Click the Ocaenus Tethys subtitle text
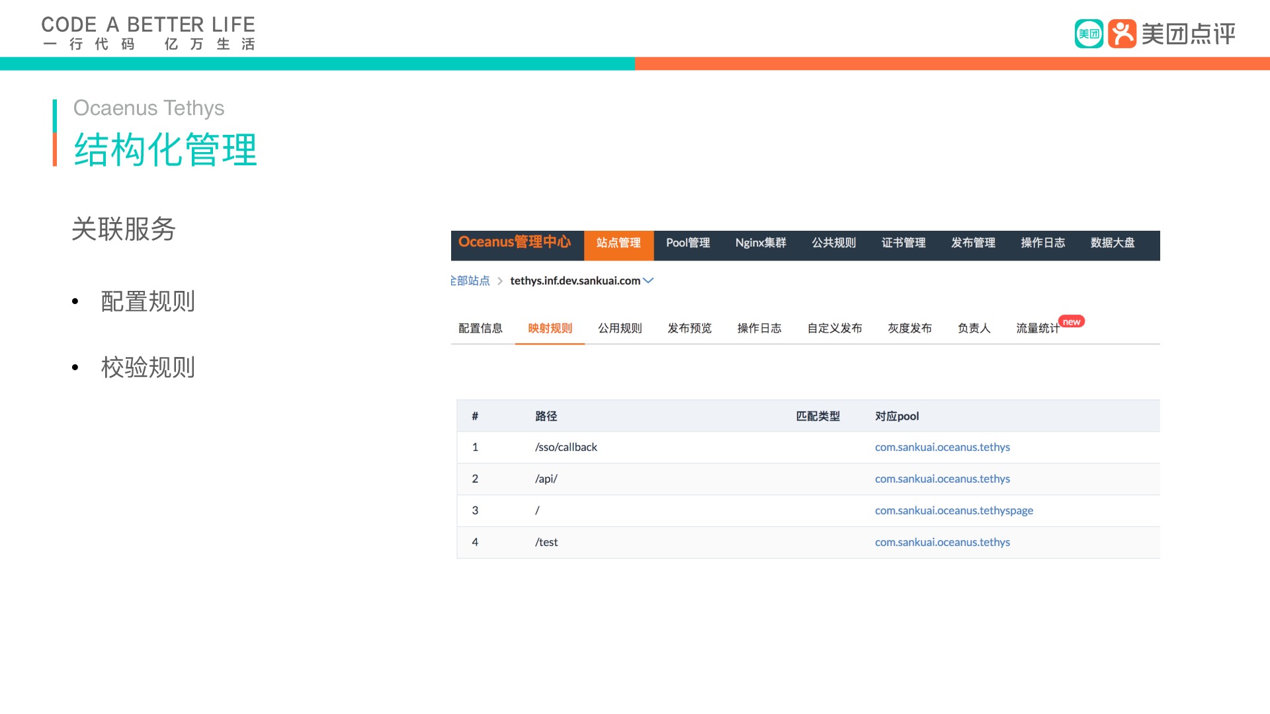 click(x=149, y=108)
